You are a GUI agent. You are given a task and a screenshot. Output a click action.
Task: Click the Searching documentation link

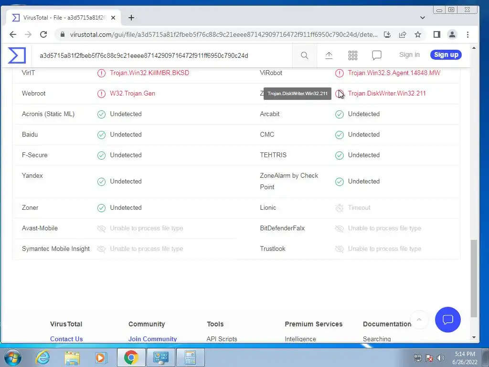pyautogui.click(x=377, y=339)
